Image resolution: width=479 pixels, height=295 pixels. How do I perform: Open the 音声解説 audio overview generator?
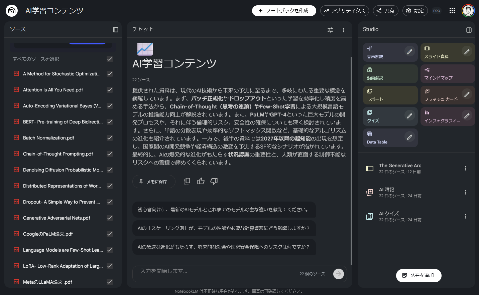[x=384, y=52]
